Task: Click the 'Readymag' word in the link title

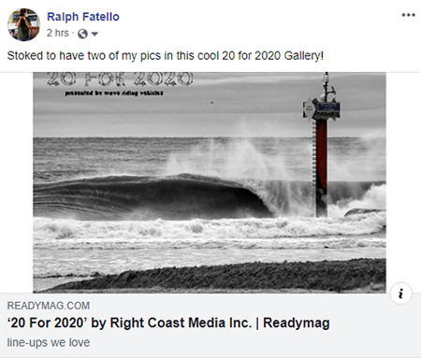Action: point(297,322)
